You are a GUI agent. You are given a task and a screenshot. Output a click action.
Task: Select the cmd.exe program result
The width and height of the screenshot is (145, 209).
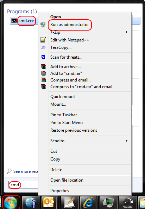click(26, 21)
